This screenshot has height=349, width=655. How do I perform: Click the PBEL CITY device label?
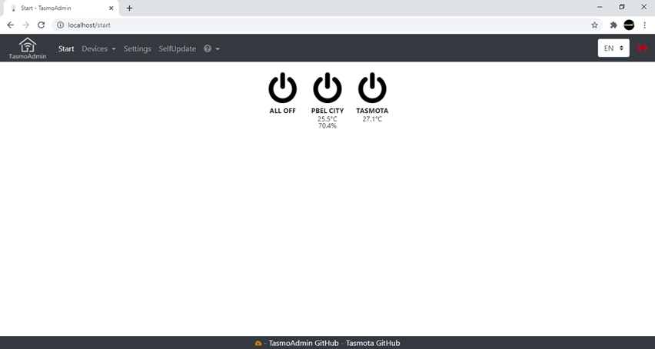tap(327, 111)
